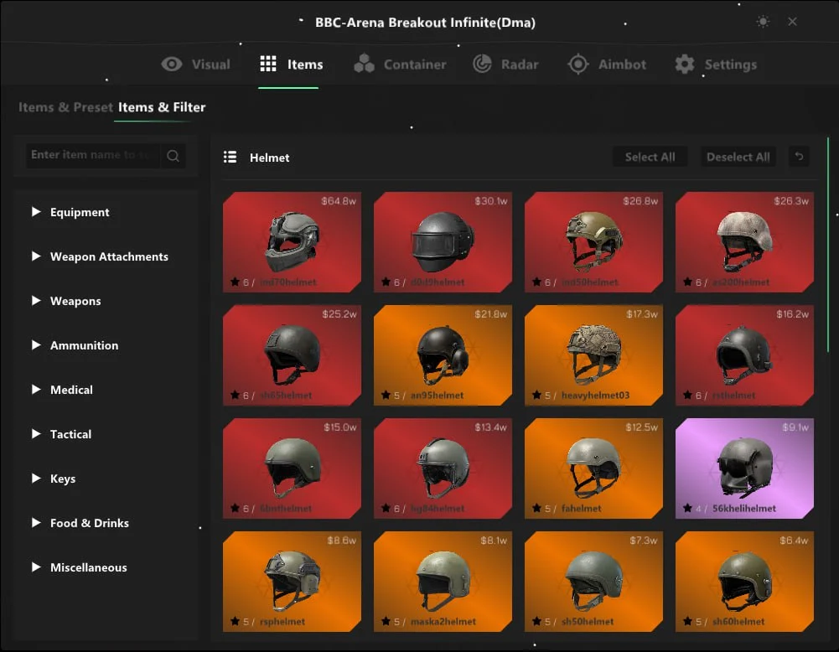The height and width of the screenshot is (652, 839).
Task: Select the $26.8w helmet card
Action: (594, 242)
